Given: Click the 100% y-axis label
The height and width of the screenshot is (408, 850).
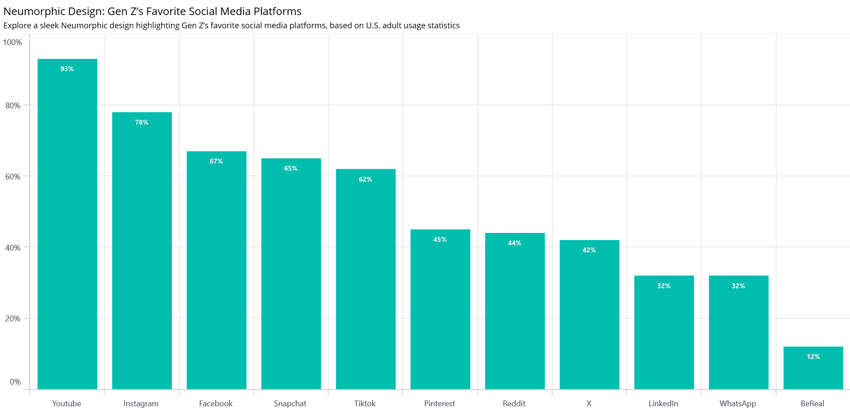Looking at the screenshot, I should 12,42.
